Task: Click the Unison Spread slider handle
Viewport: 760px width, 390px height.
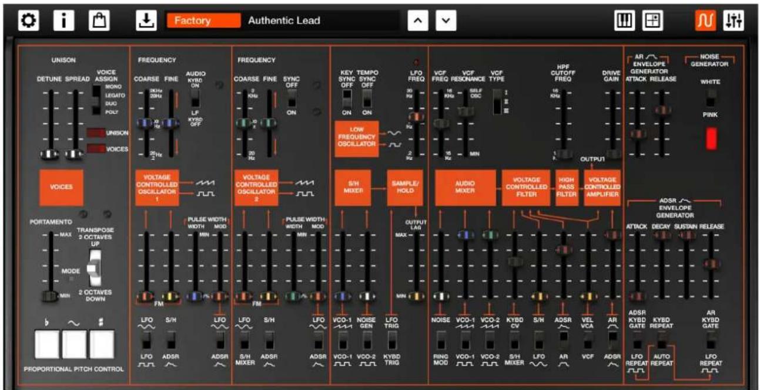Action: pos(73,154)
